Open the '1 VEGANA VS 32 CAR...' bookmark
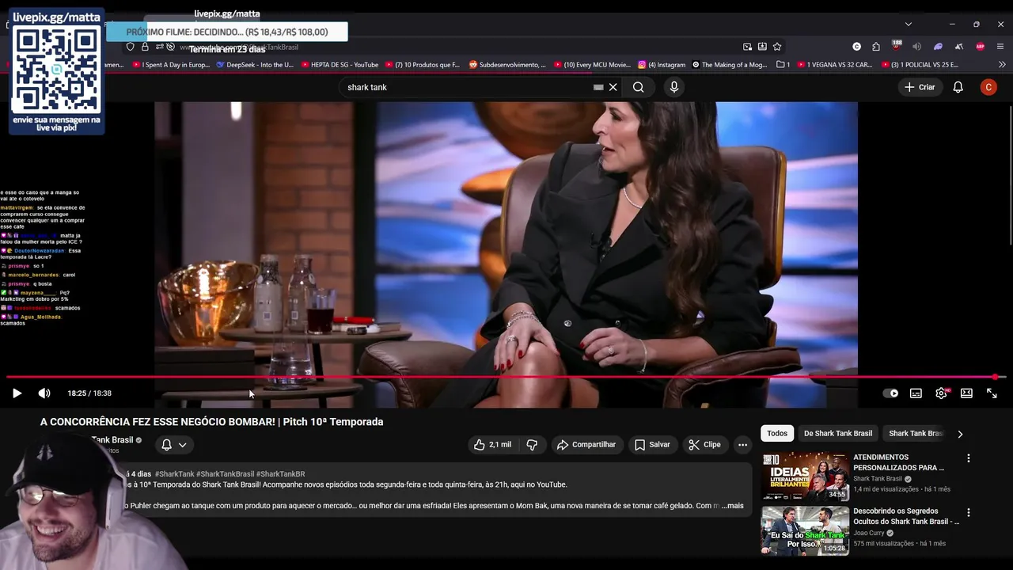The height and width of the screenshot is (570, 1013). coord(834,65)
